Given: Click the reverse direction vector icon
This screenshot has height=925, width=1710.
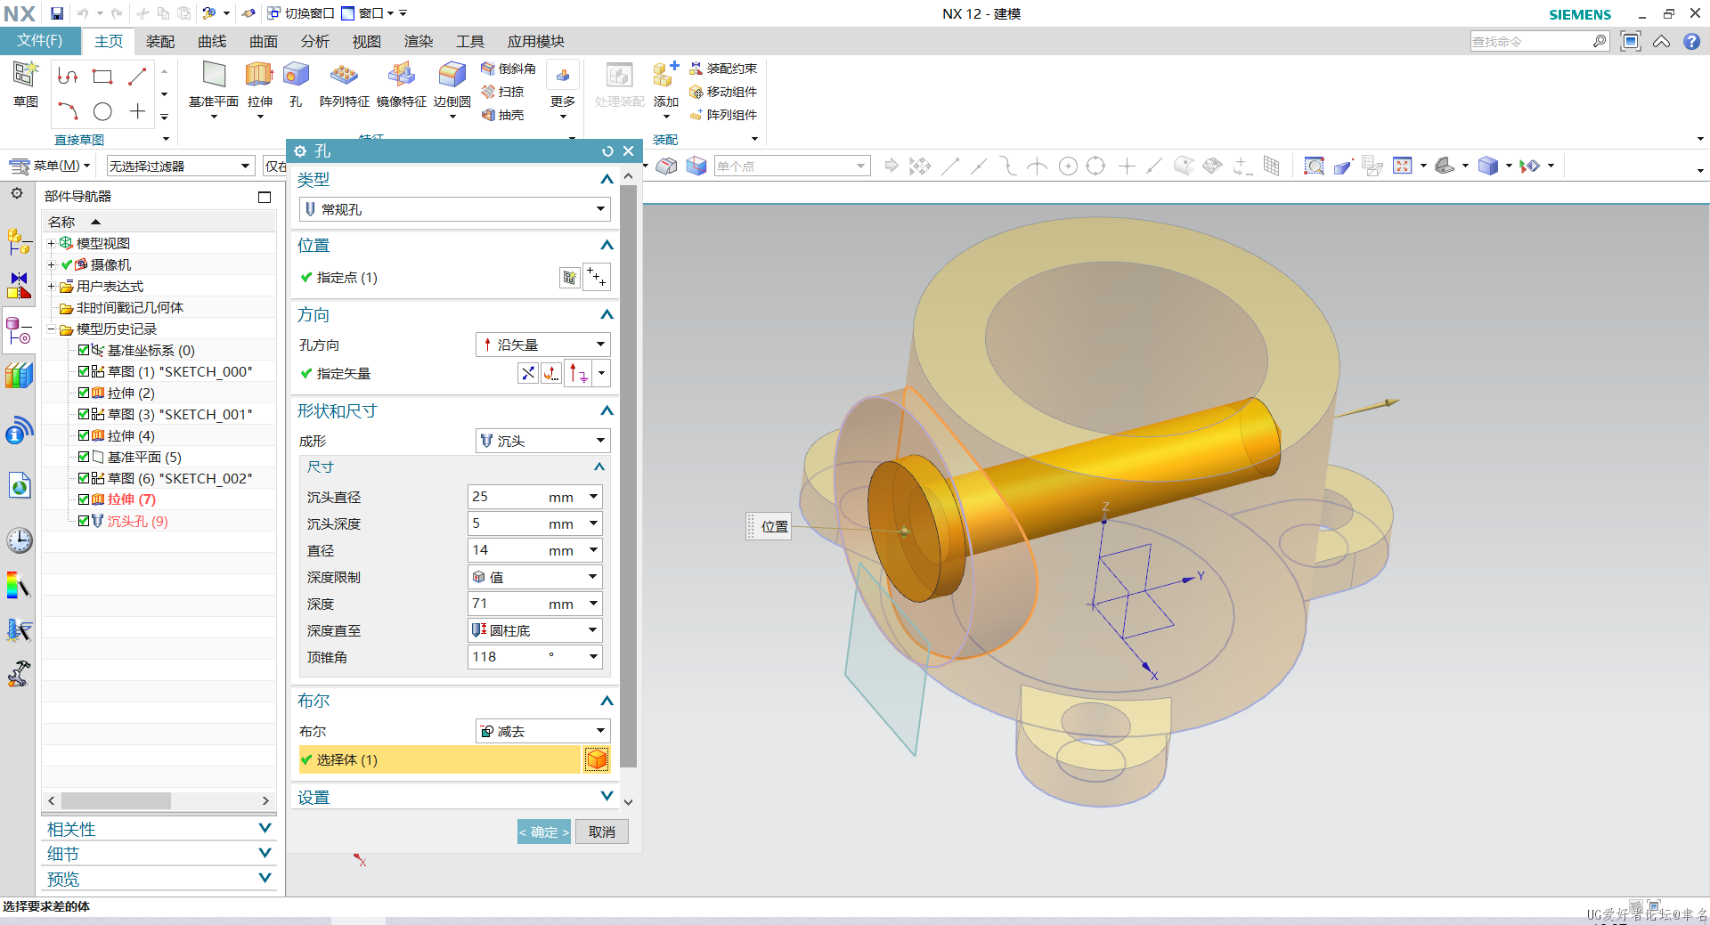Looking at the screenshot, I should point(528,373).
